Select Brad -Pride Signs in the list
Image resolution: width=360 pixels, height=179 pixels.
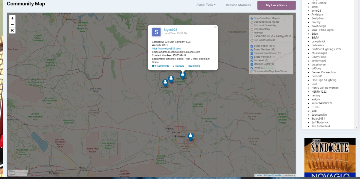pos(322,30)
